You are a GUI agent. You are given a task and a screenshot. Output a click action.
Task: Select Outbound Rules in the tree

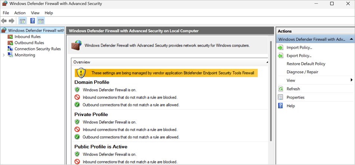(x=29, y=43)
